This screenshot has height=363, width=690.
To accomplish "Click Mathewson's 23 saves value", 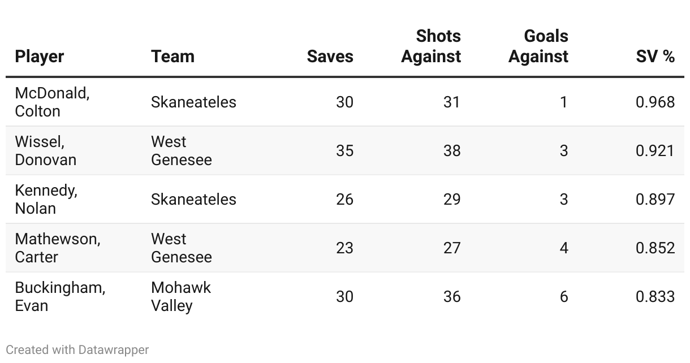I will pyautogui.click(x=344, y=248).
